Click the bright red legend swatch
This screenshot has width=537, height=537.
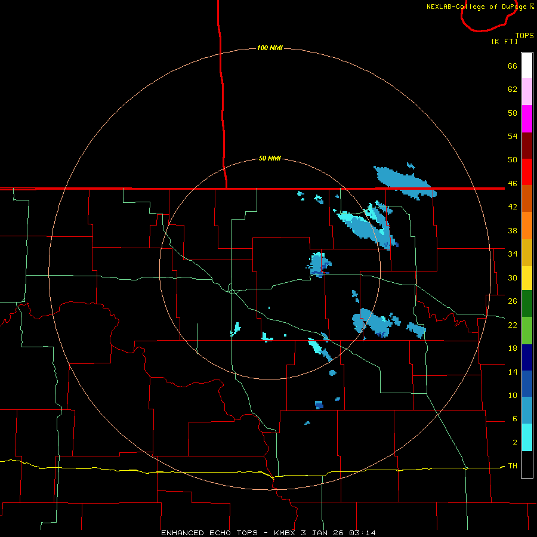[527, 172]
